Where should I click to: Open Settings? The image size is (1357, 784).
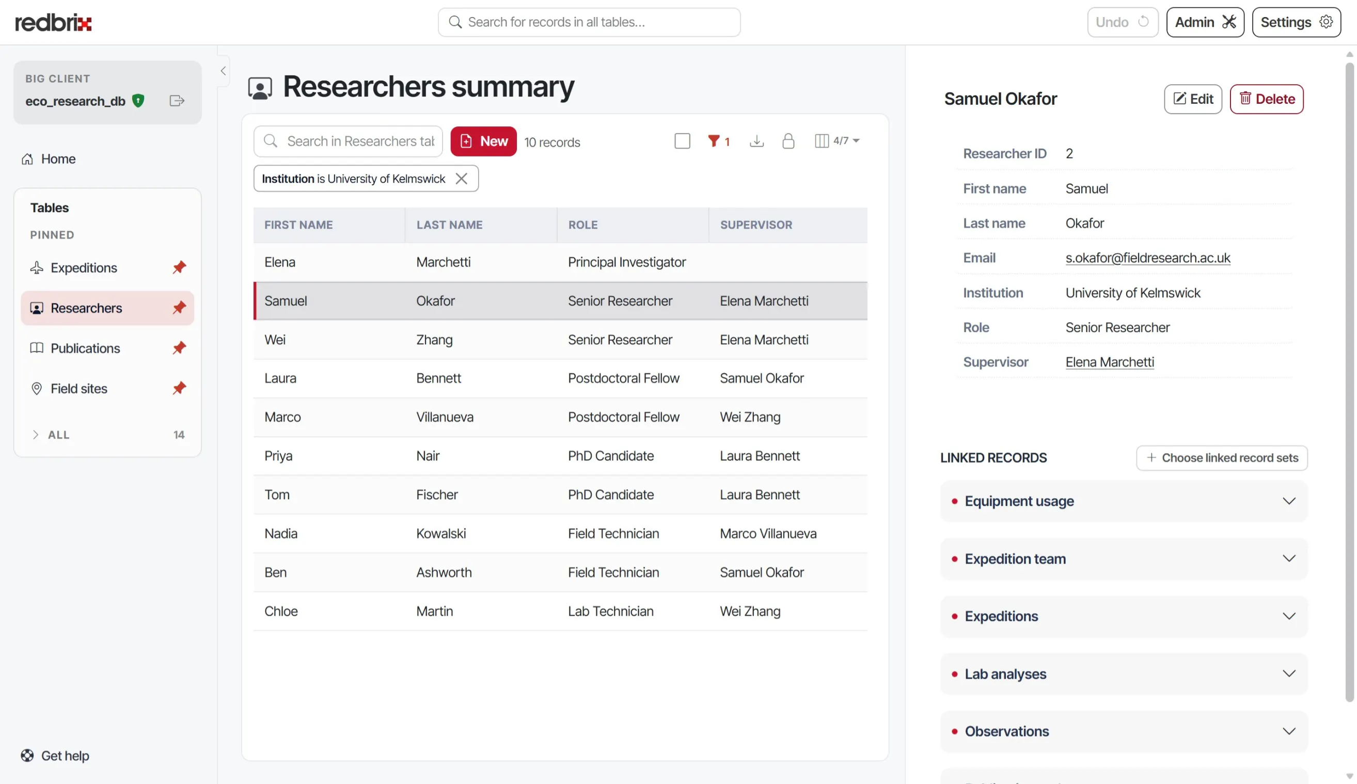1296,22
